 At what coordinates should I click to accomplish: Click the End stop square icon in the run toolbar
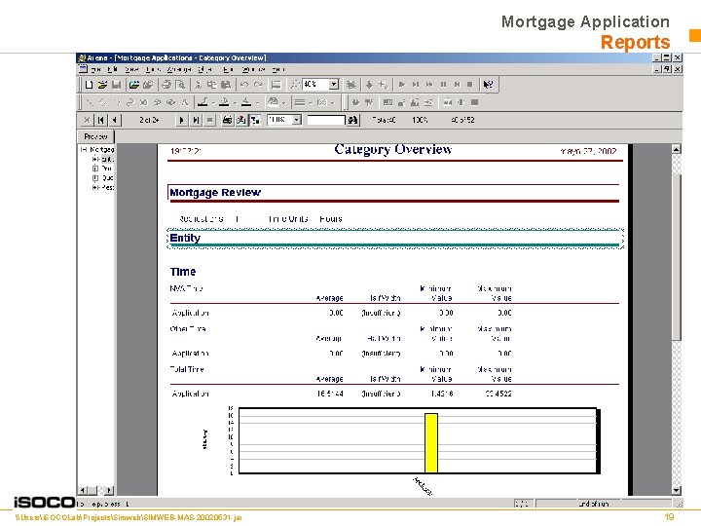point(470,84)
